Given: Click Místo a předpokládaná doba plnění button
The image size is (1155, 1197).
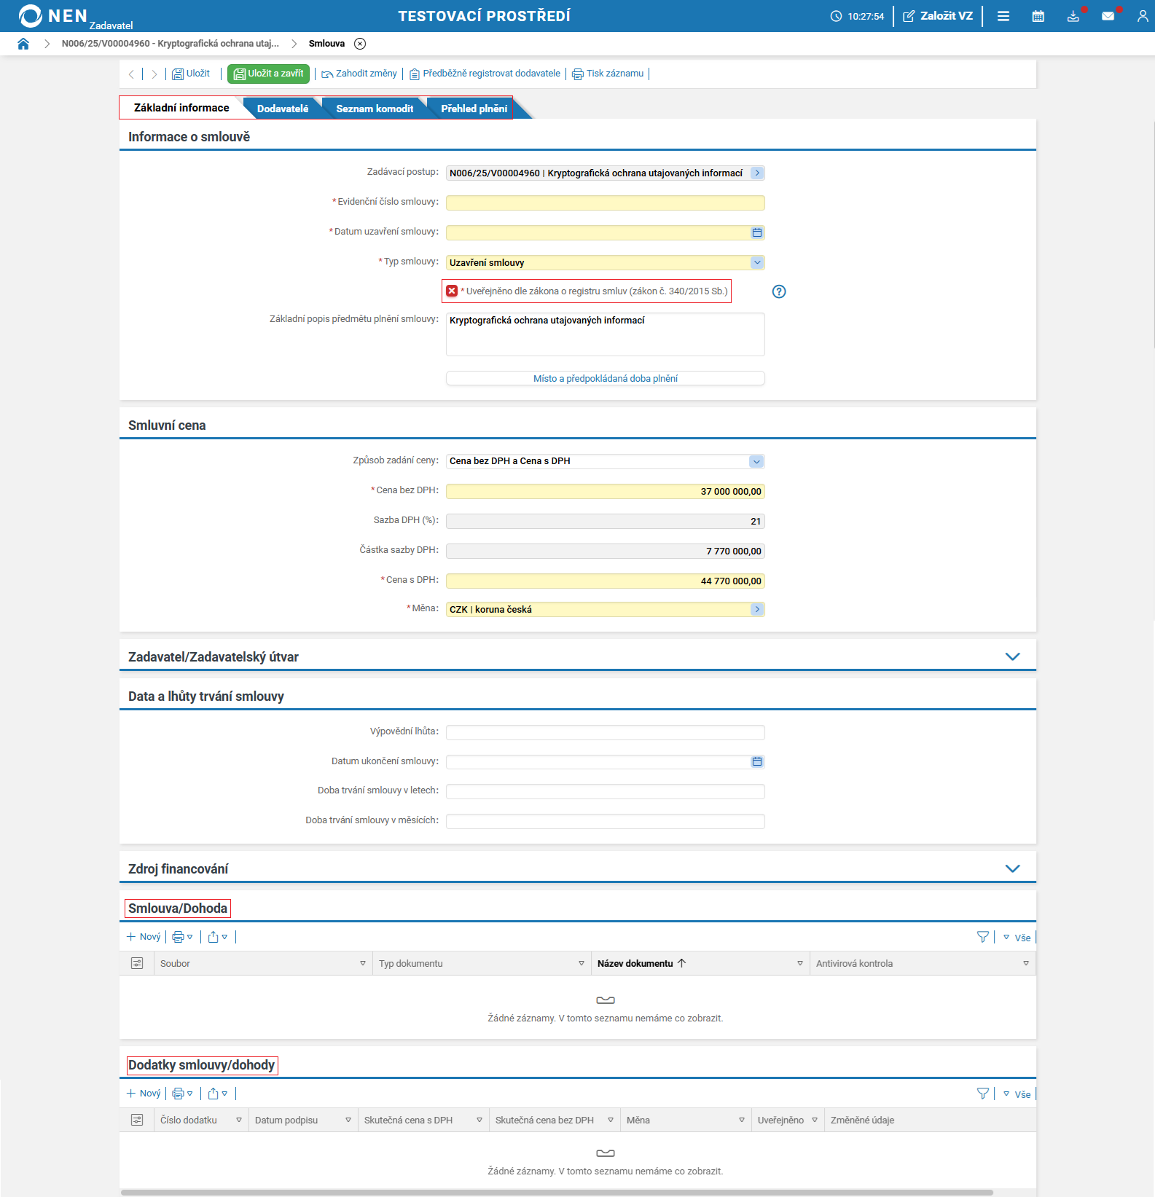Looking at the screenshot, I should tap(606, 378).
